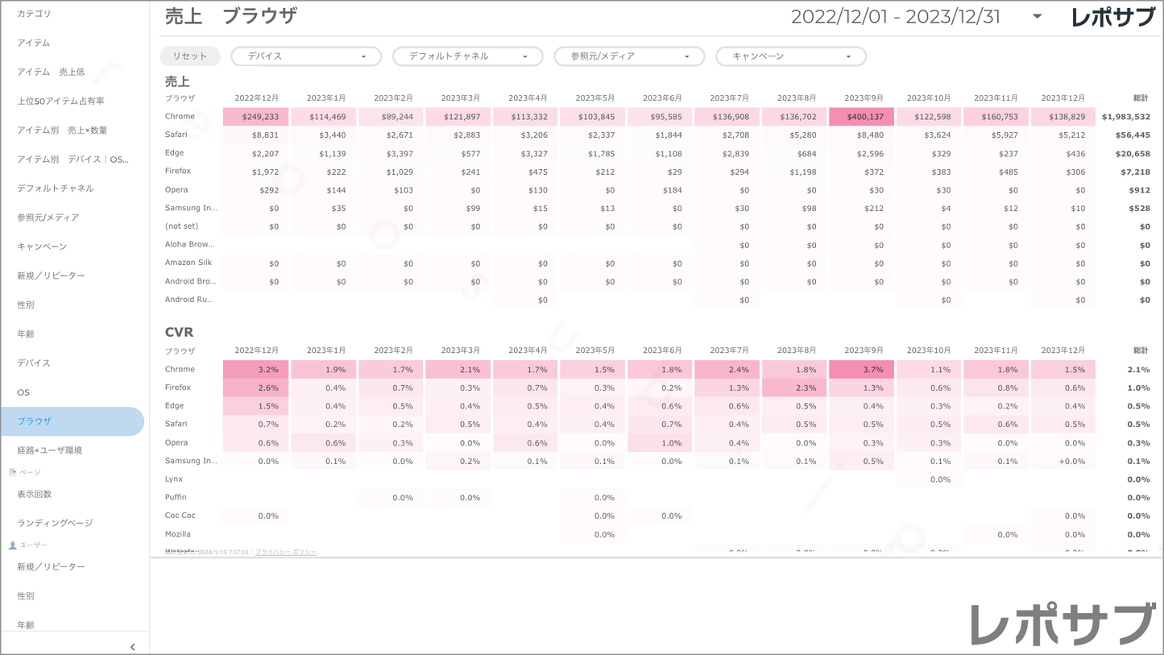Viewport: 1164px width, 655px height.
Task: Collapse the left sidebar with chevron arrow
Action: click(x=132, y=647)
